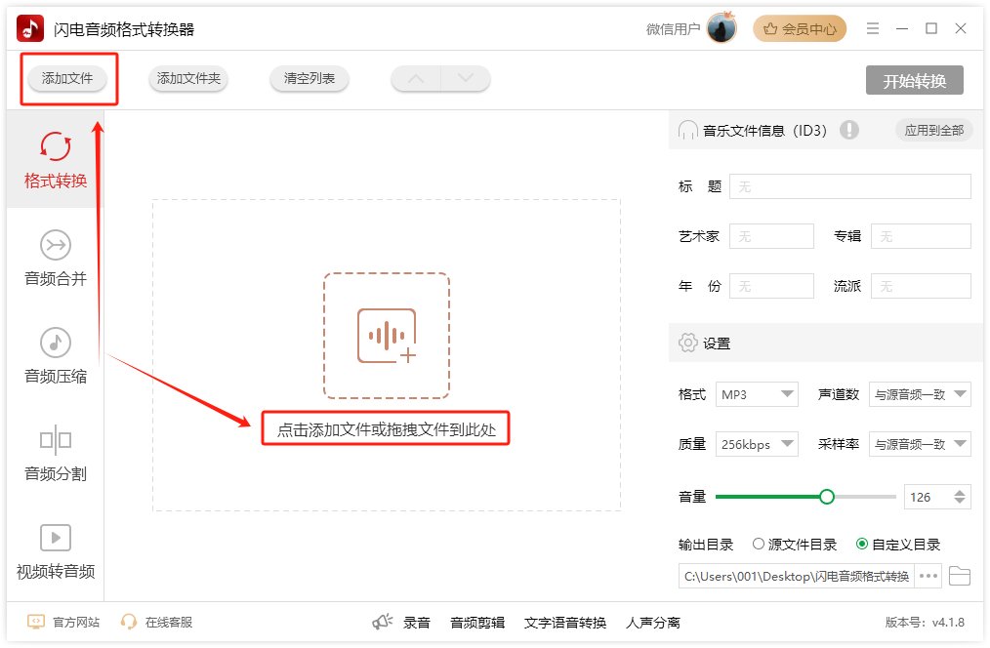The image size is (990, 648).
Task: Open the 采样率 sample rate dropdown
Action: pyautogui.click(x=920, y=444)
